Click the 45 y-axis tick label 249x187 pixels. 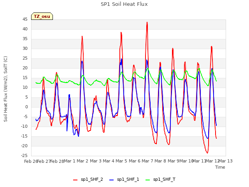coord(25,19)
